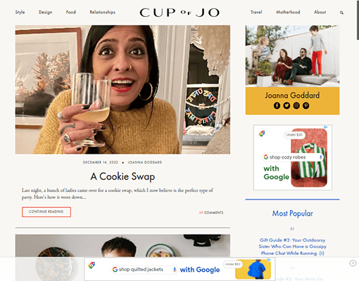The image size is (359, 281).
Task: Select Food in the navigation
Action: click(x=71, y=12)
